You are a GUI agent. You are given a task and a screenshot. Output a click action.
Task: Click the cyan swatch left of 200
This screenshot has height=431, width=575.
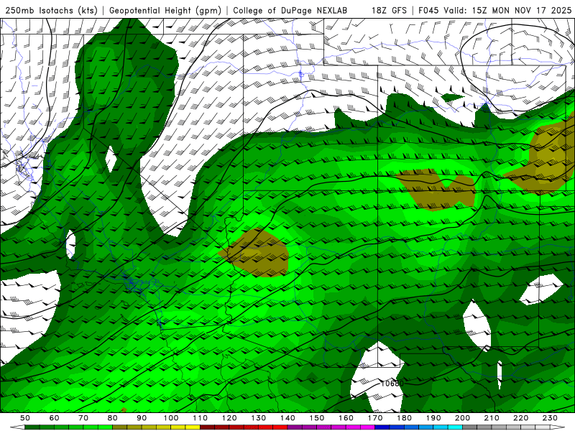(x=455, y=427)
